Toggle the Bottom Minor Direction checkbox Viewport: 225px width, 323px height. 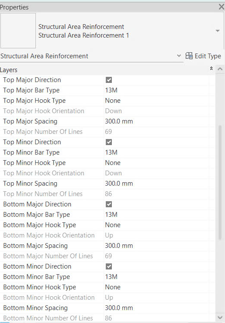(109, 266)
